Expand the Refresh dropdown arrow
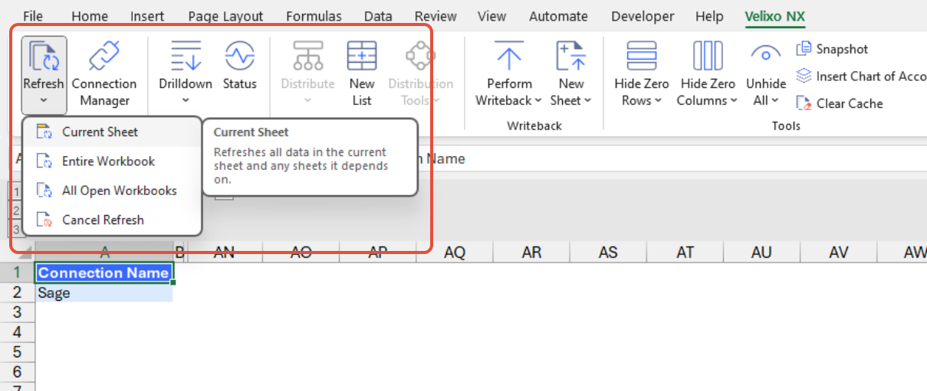Viewport: 927px width, 391px height. (x=44, y=100)
